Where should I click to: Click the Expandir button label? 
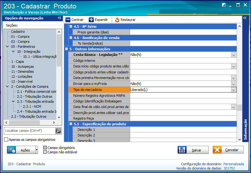tap(101, 20)
